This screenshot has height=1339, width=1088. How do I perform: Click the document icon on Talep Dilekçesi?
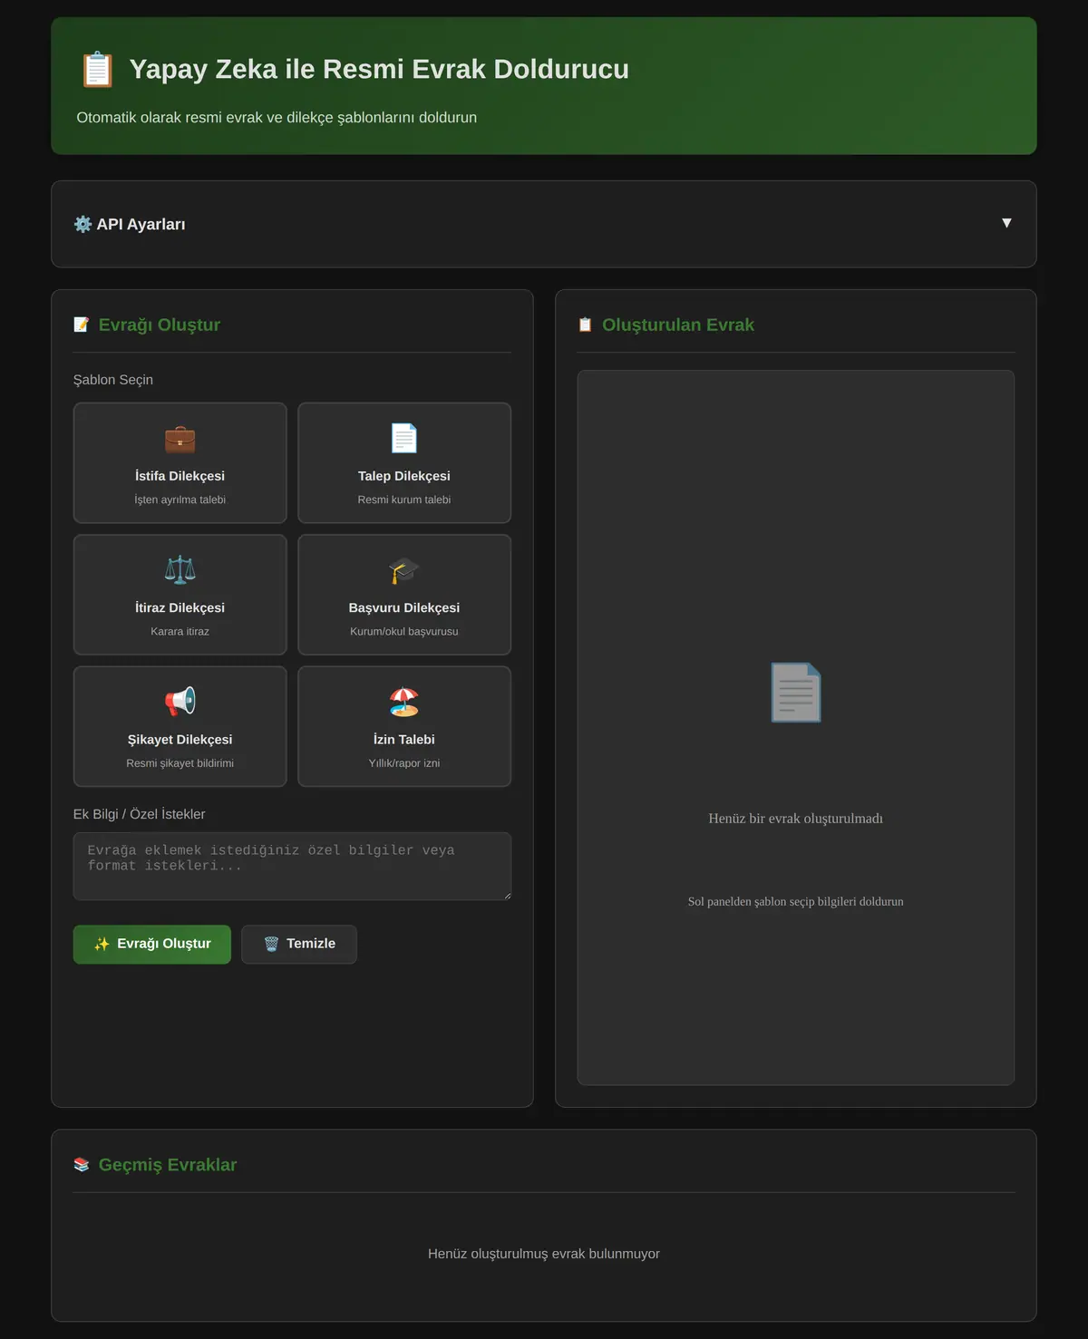click(x=404, y=439)
